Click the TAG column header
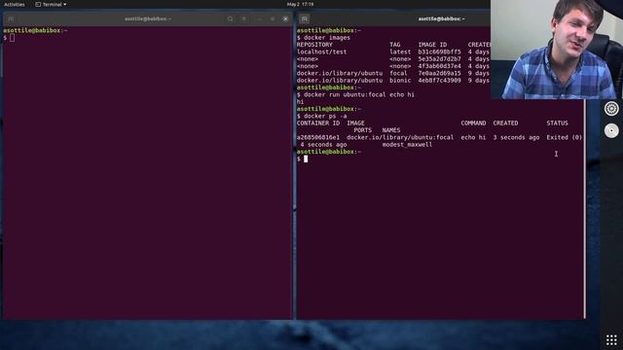The height and width of the screenshot is (350, 623). 394,45
